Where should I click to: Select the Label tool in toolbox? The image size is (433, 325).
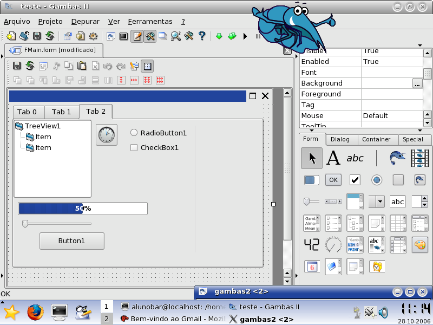333,158
